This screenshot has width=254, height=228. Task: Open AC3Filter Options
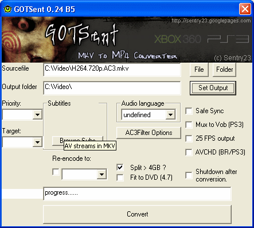[x=149, y=133]
